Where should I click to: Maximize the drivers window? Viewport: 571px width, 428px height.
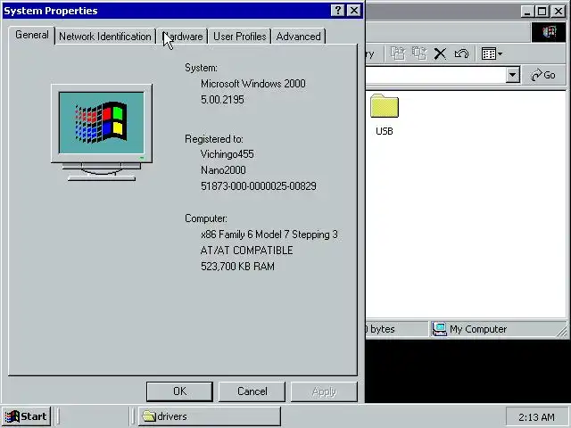(x=542, y=12)
